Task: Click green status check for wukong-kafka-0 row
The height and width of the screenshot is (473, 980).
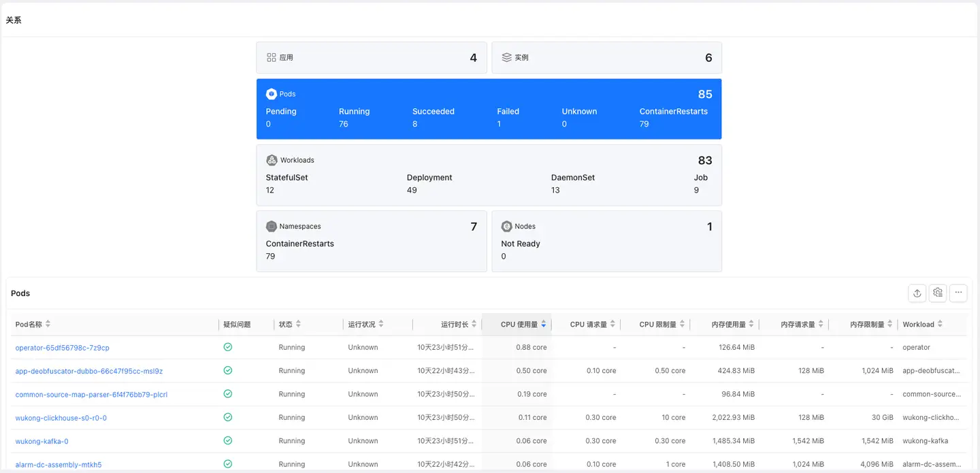Action: pos(228,441)
